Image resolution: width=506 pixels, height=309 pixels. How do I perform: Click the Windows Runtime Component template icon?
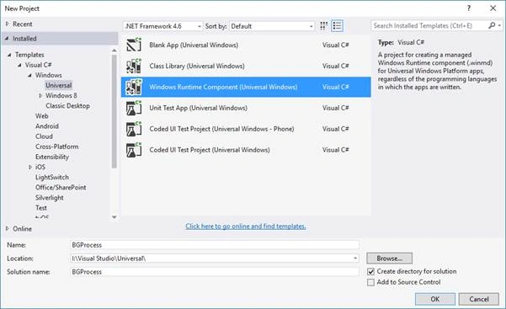134,87
